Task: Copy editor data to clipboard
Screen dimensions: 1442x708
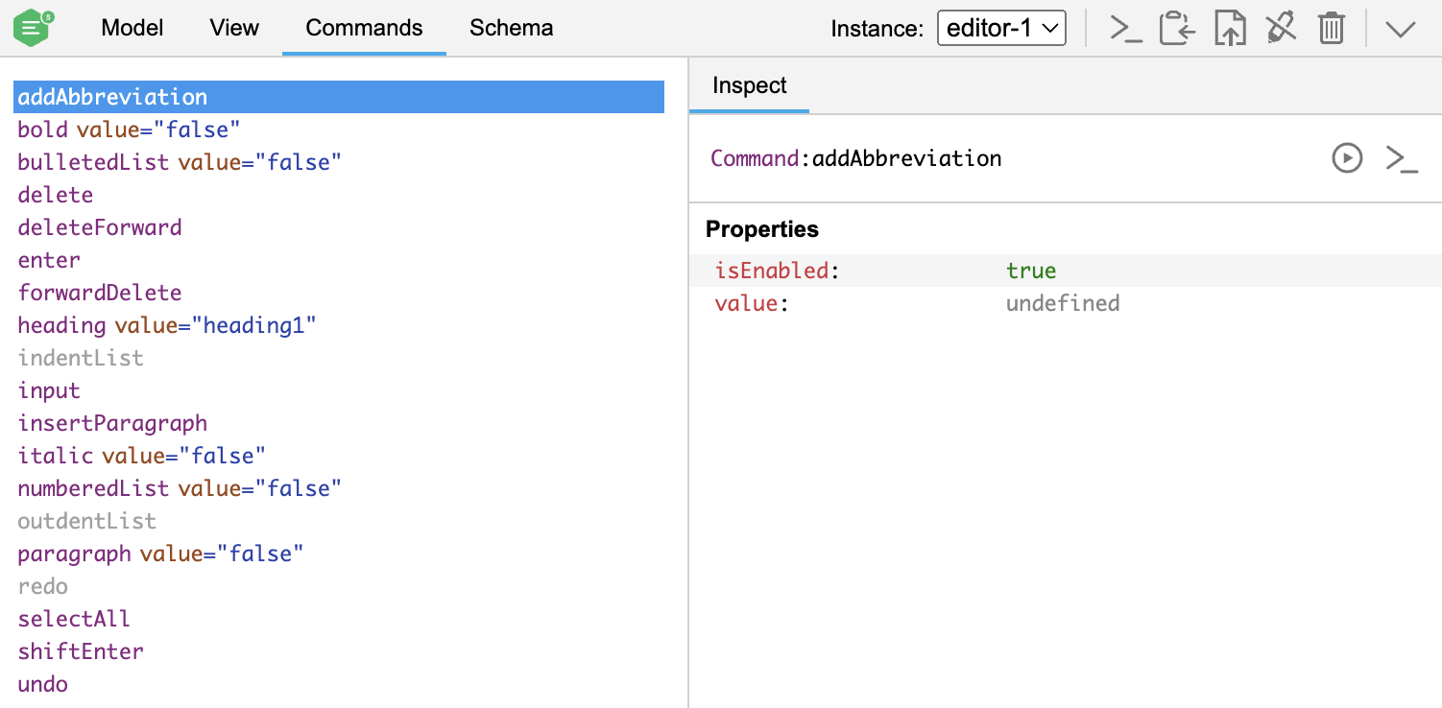Action: (x=1177, y=28)
